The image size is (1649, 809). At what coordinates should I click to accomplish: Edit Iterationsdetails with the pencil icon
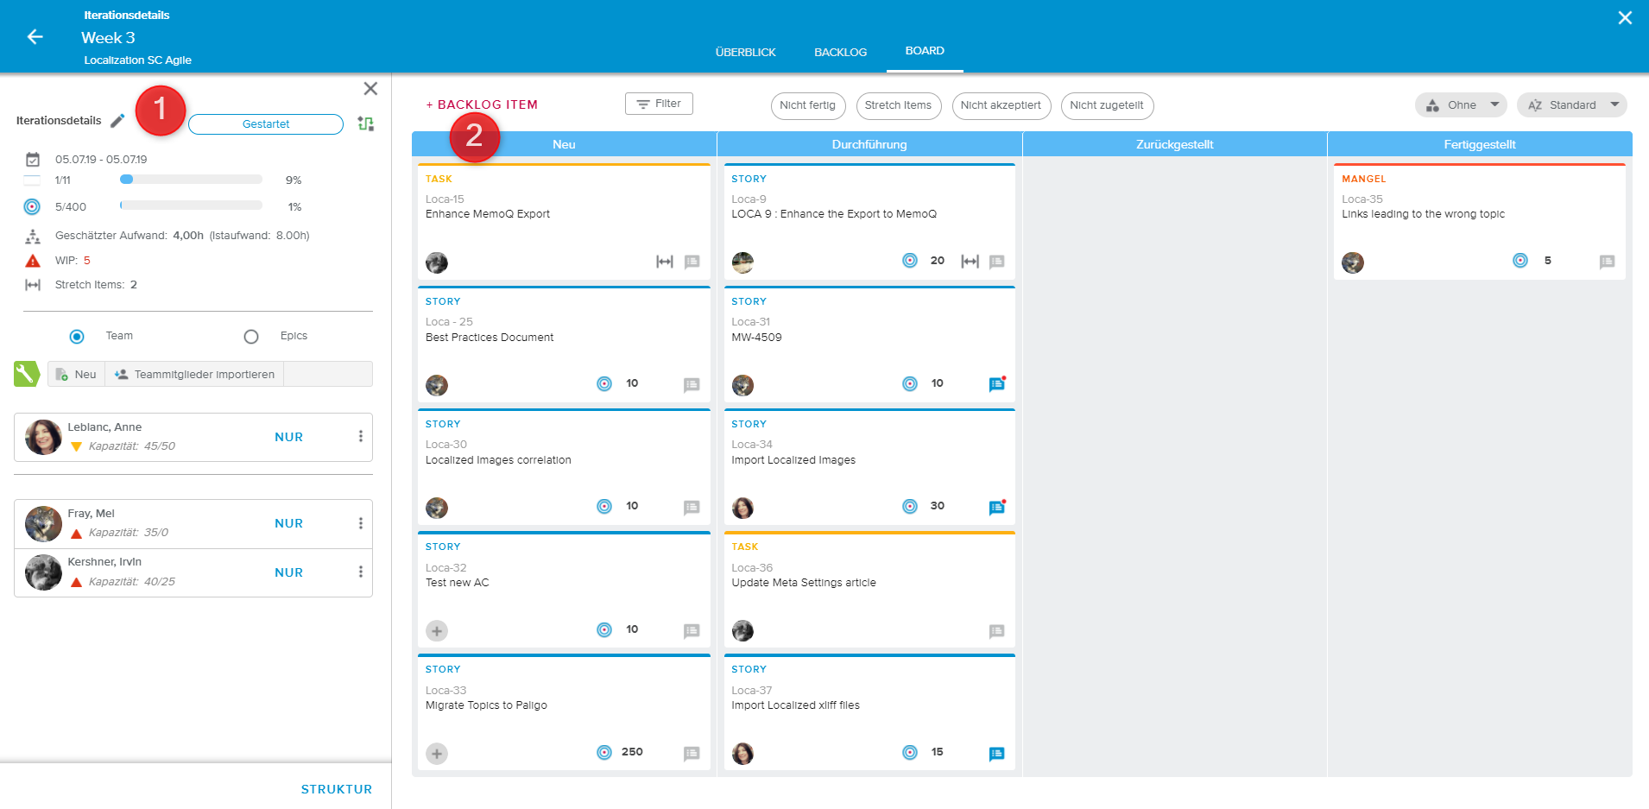117,121
